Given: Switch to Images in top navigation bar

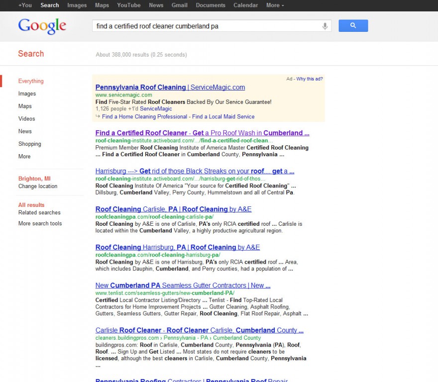Looking at the screenshot, I should pyautogui.click(x=77, y=5).
